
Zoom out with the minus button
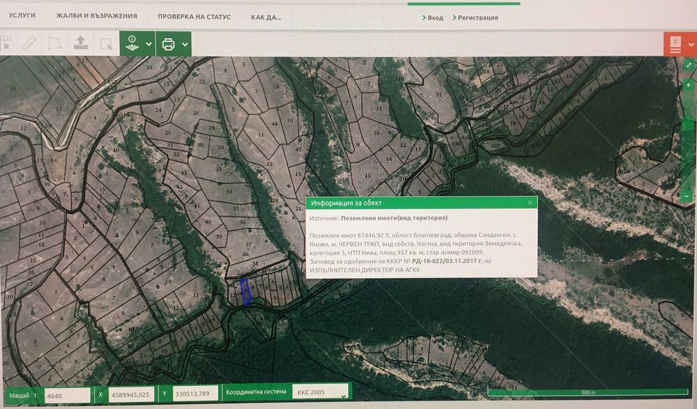(687, 196)
